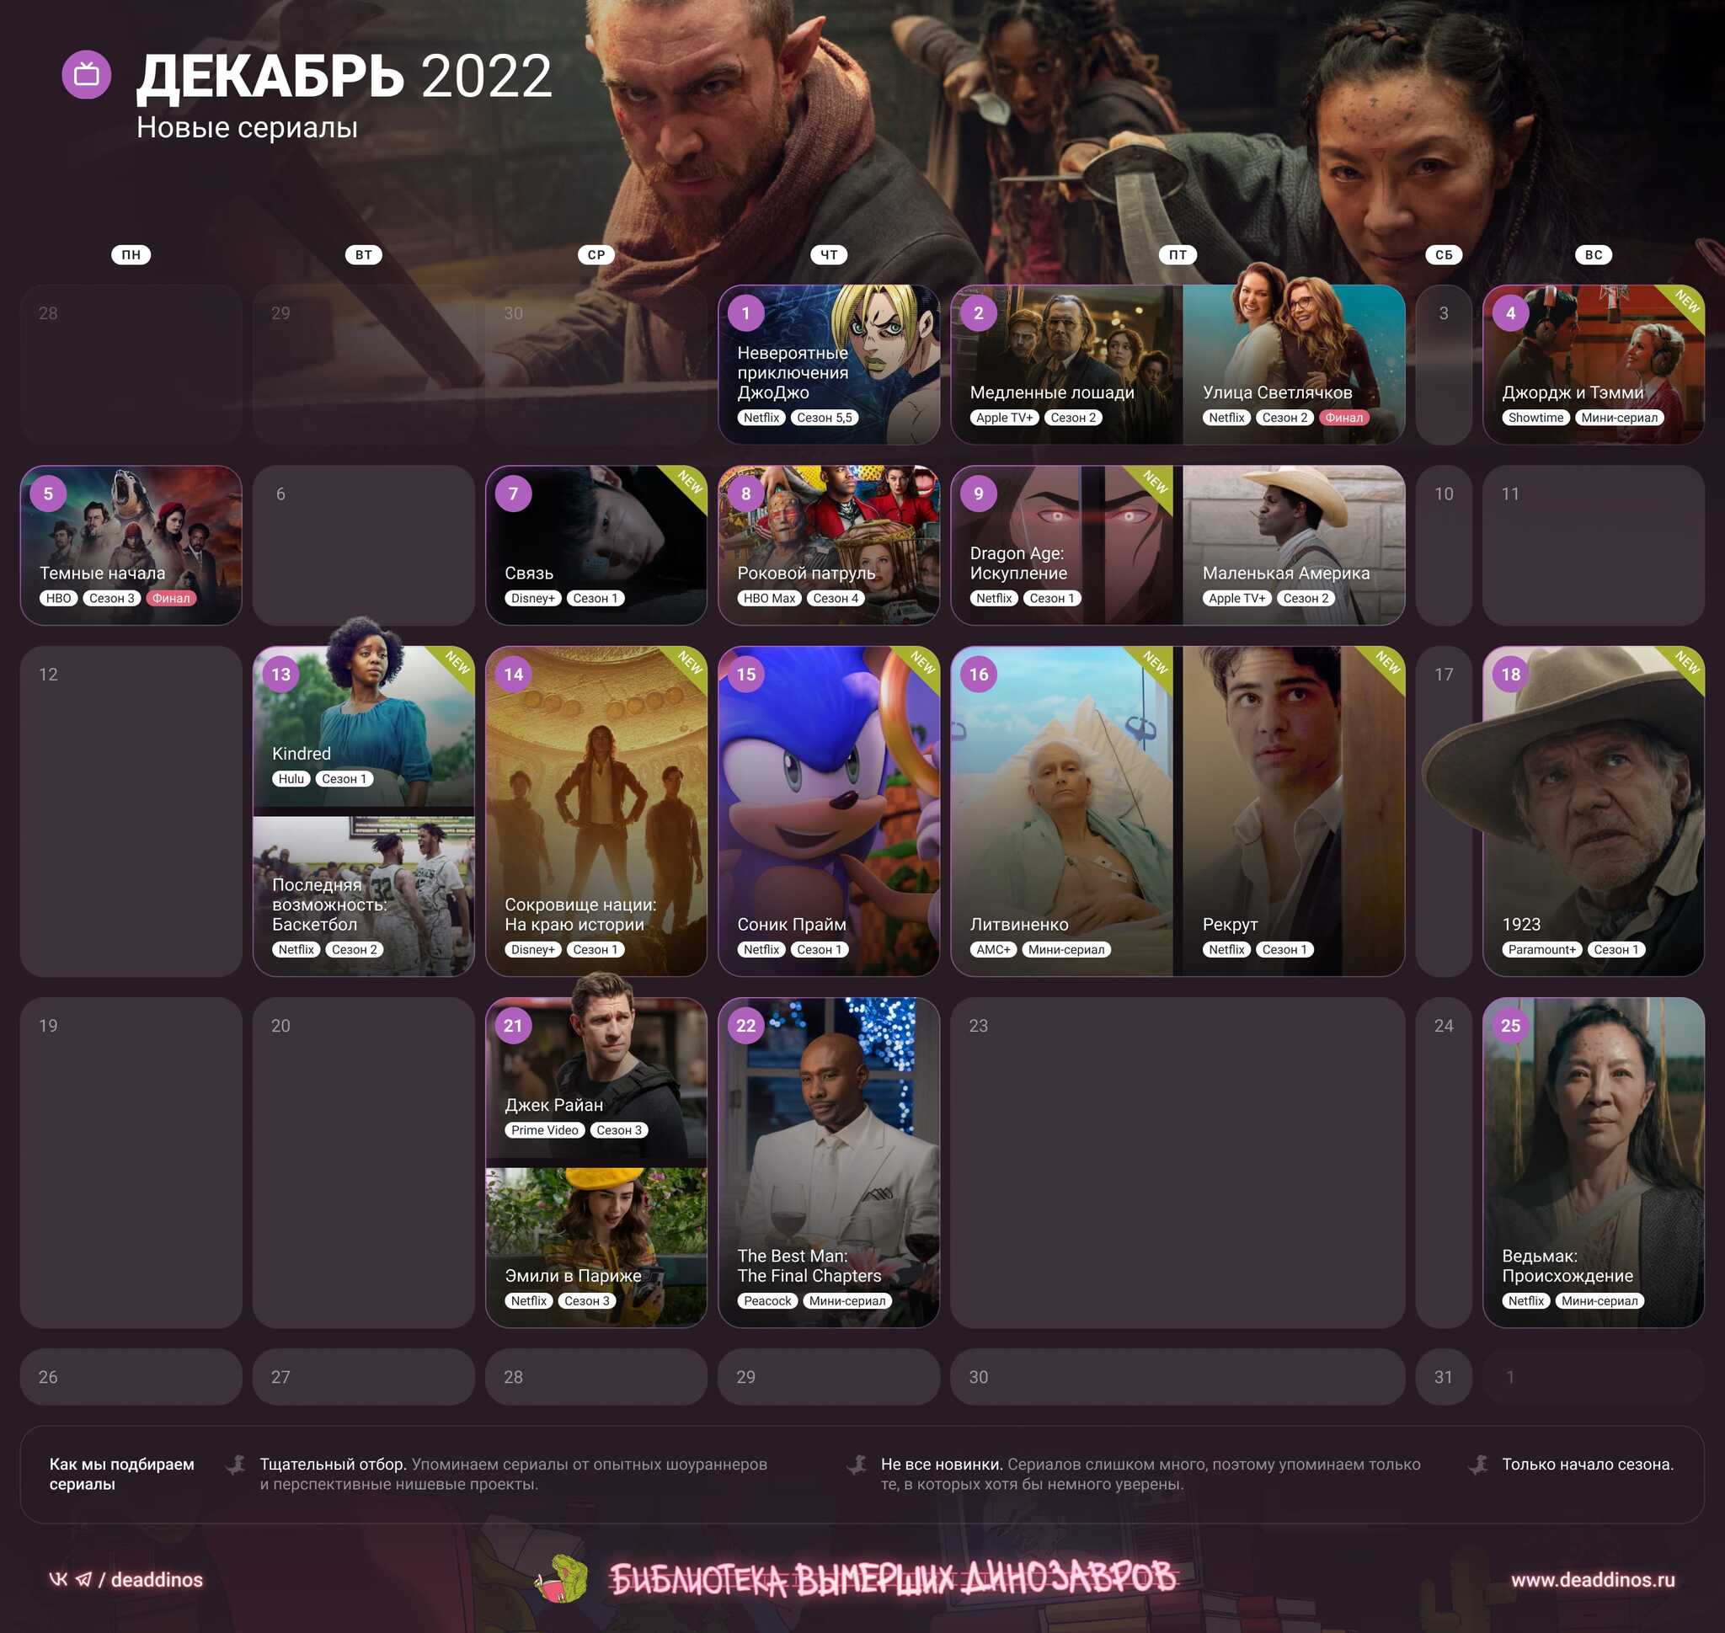The width and height of the screenshot is (1725, 1633).
Task: Click the dinosaur bullet before 'Не все новинки'
Action: [857, 1465]
